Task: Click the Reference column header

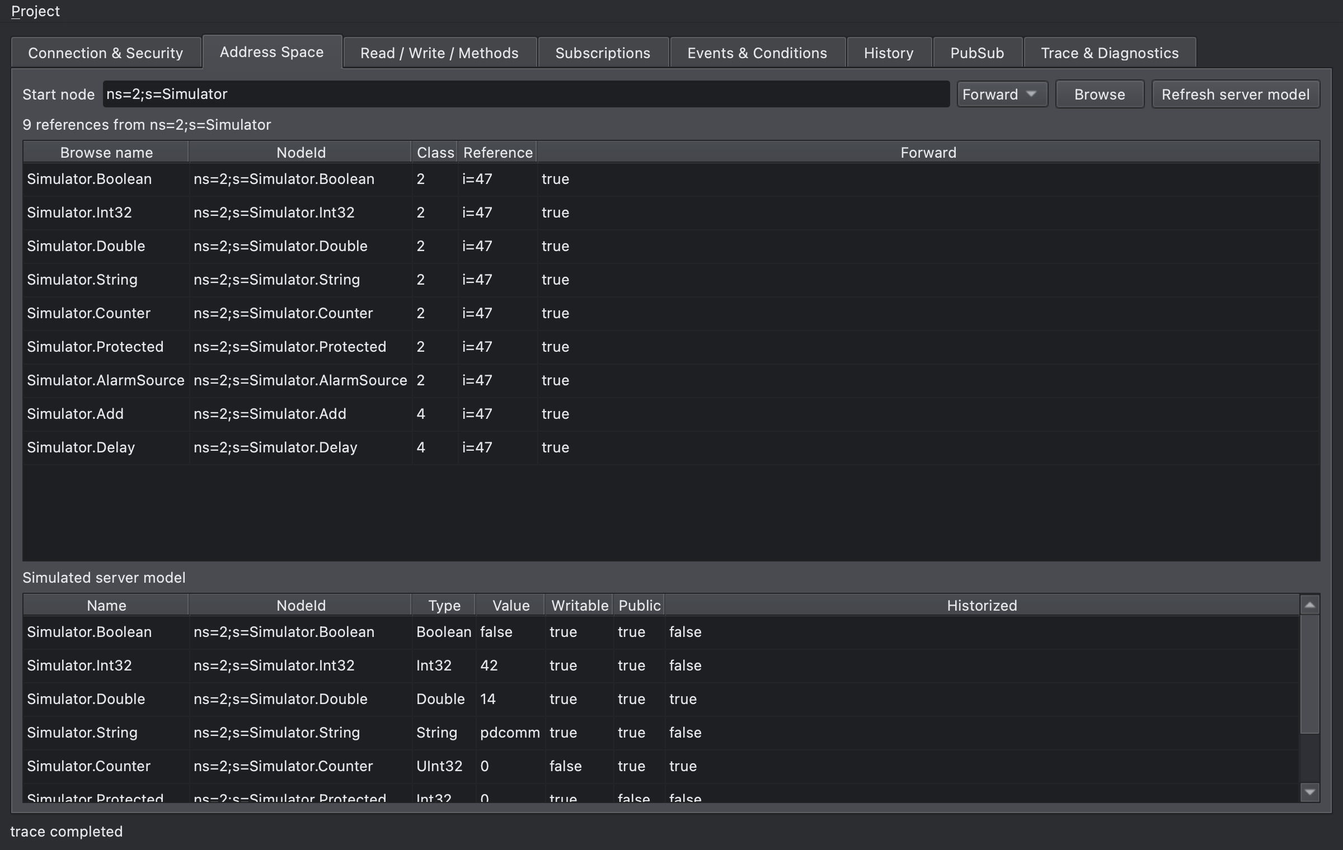Action: tap(497, 153)
